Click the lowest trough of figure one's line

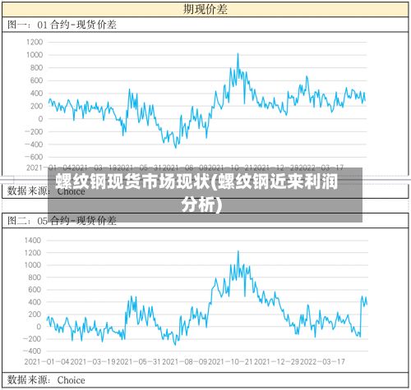coord(176,148)
